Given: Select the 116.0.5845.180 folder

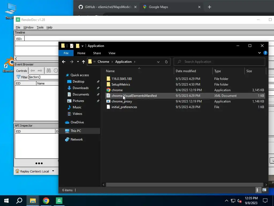Looking at the screenshot, I should pos(122,79).
